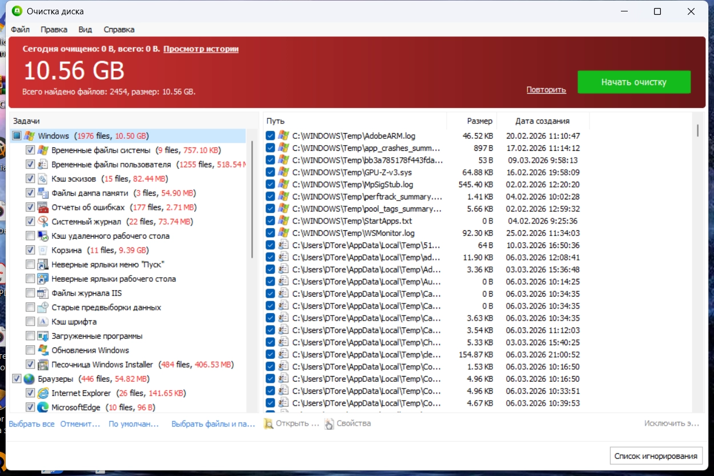Click the date 09.03.2026 9:58:13
Viewport: 714px width, 476px height.
click(x=543, y=160)
